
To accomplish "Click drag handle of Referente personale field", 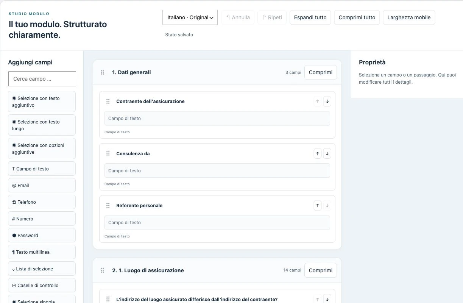I will click(x=108, y=206).
